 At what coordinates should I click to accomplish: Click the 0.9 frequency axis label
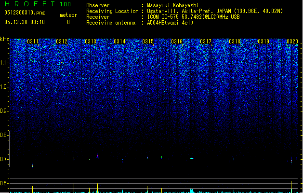(x=4, y=111)
